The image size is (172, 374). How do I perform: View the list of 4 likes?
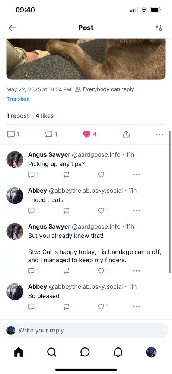click(x=45, y=116)
